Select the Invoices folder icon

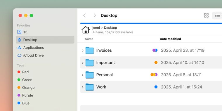coord(90,51)
